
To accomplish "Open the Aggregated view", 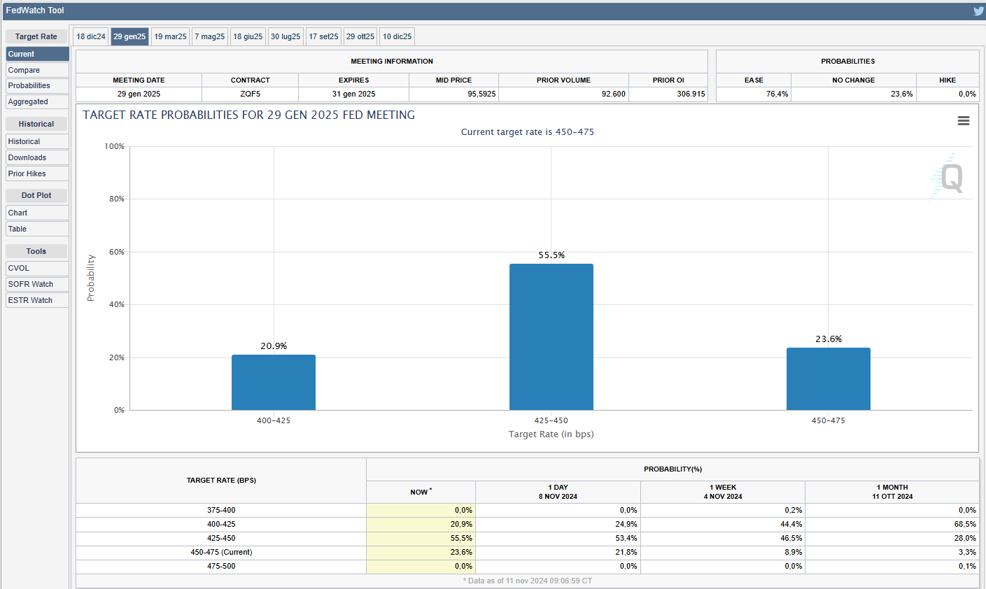I will coord(37,101).
